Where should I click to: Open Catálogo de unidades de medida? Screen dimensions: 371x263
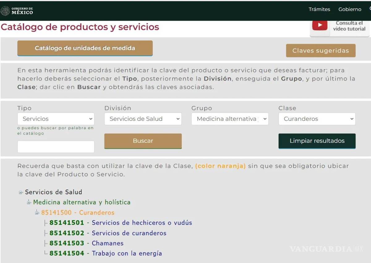pos(85,48)
